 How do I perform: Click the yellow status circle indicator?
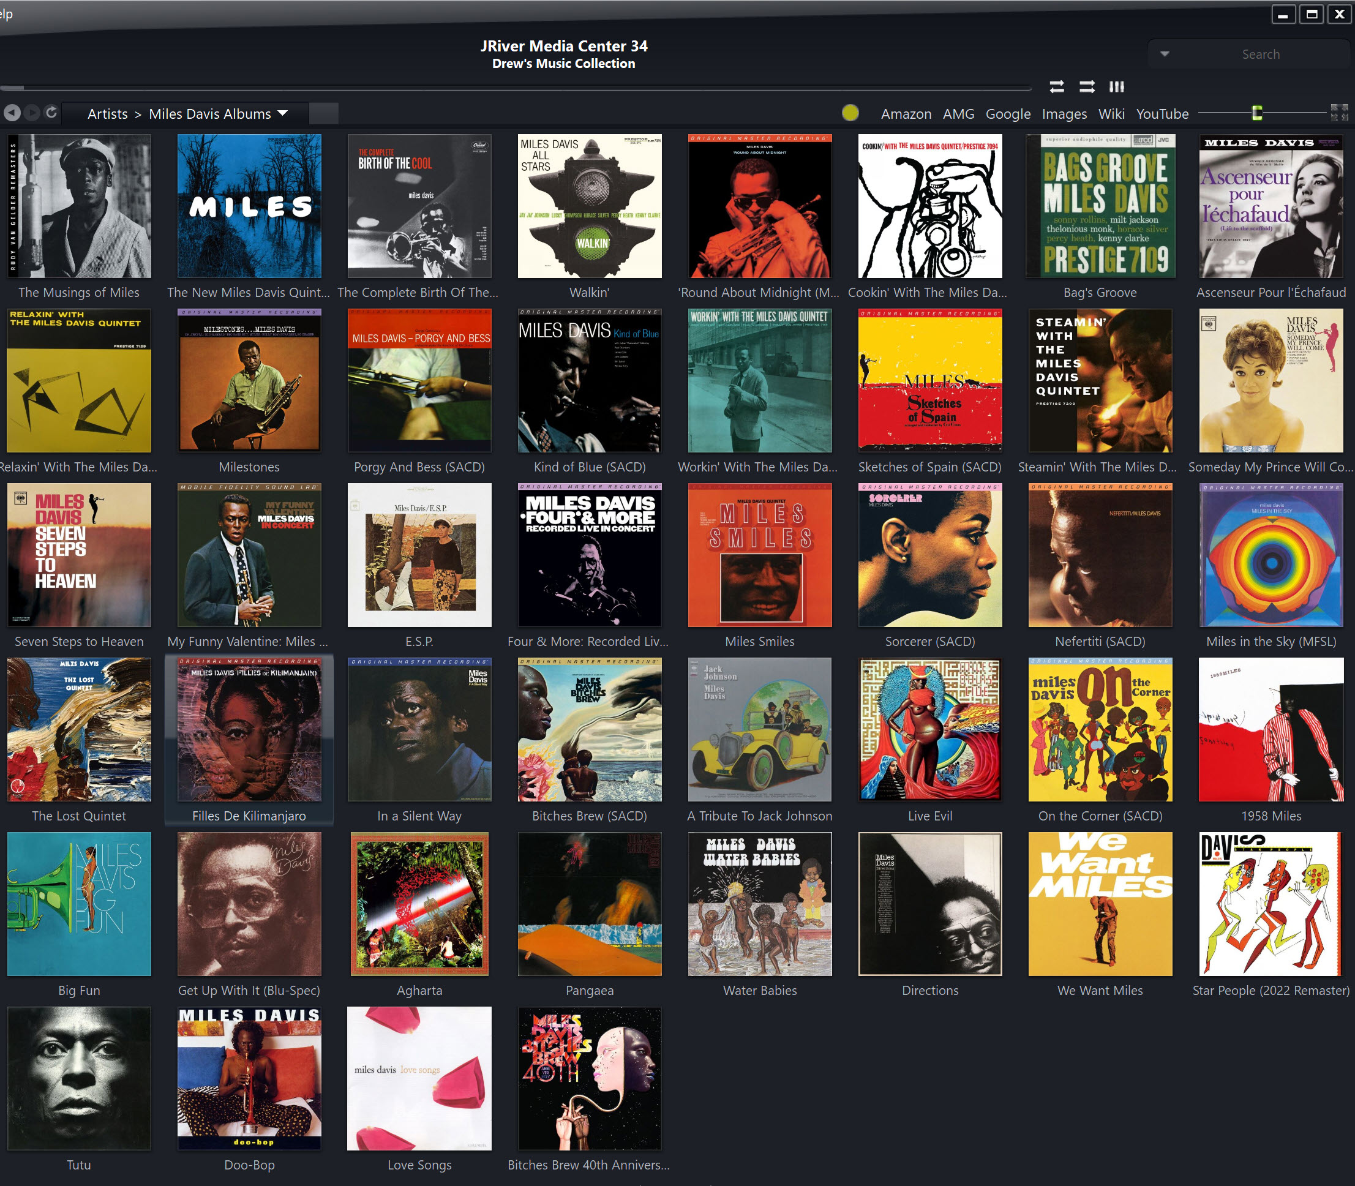[850, 113]
